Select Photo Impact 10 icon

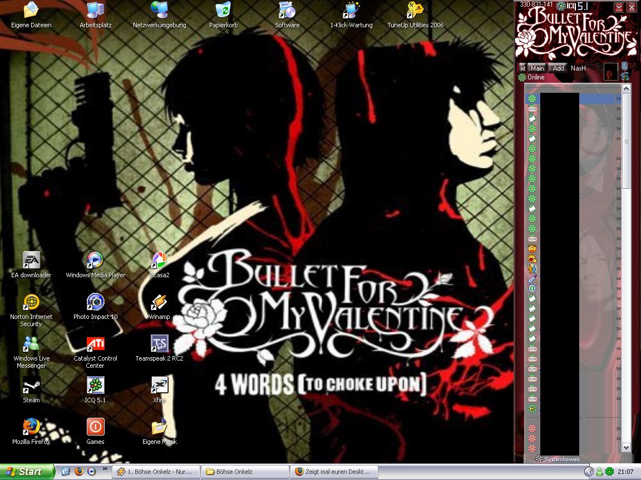click(x=95, y=307)
